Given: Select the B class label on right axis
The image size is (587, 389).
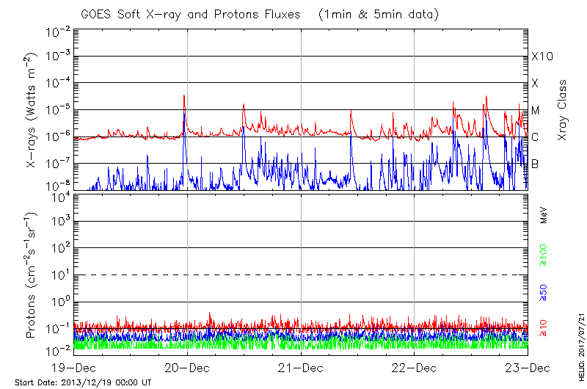Looking at the screenshot, I should coord(535,164).
